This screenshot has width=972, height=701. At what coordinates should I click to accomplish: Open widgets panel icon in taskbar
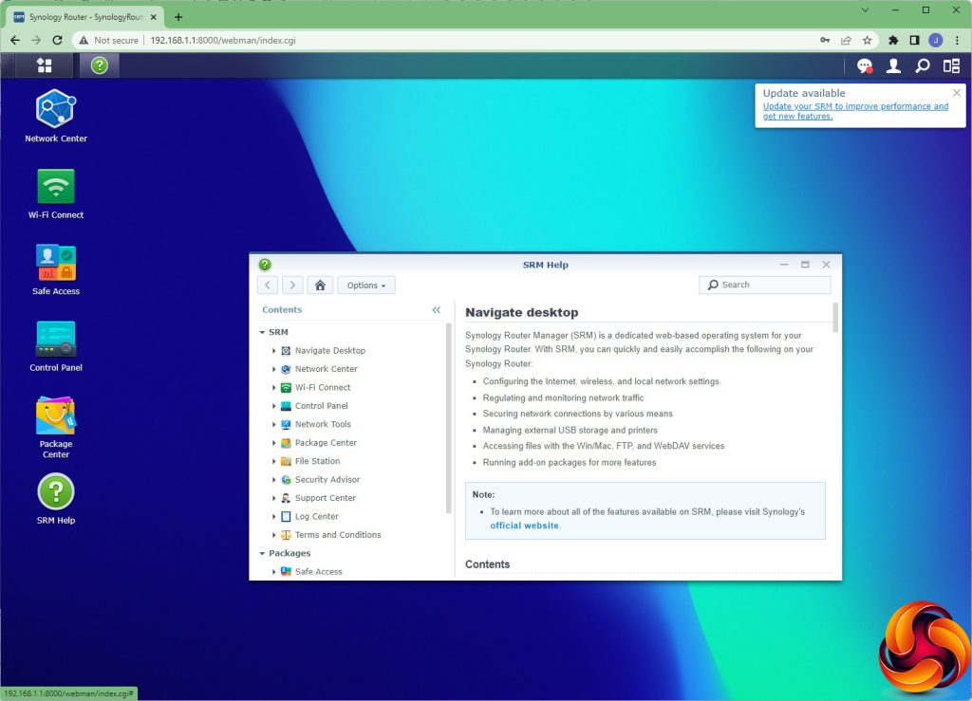(951, 65)
